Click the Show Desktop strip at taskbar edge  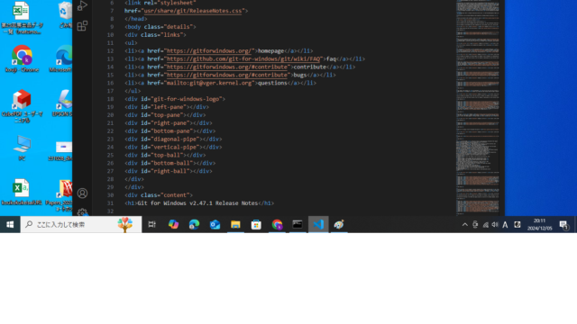[575, 224]
